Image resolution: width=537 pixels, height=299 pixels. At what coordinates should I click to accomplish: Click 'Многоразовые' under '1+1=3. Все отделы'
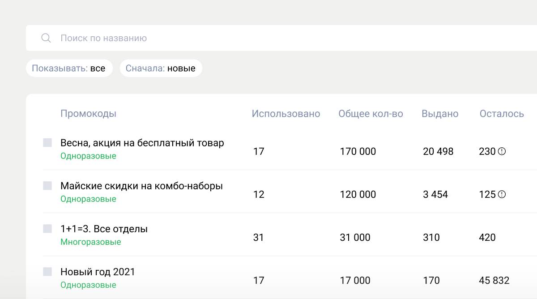(x=91, y=242)
